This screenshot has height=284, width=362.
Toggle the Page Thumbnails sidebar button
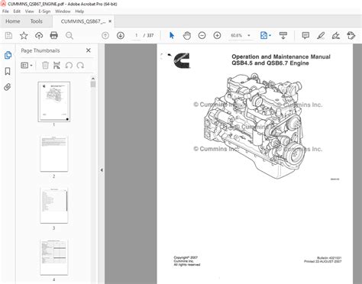[x=8, y=55]
